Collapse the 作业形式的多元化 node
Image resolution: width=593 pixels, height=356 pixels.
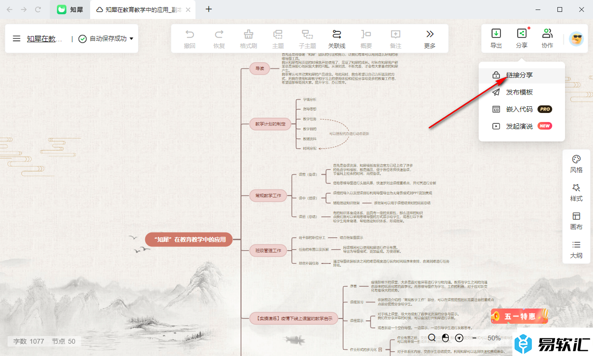[380, 349]
